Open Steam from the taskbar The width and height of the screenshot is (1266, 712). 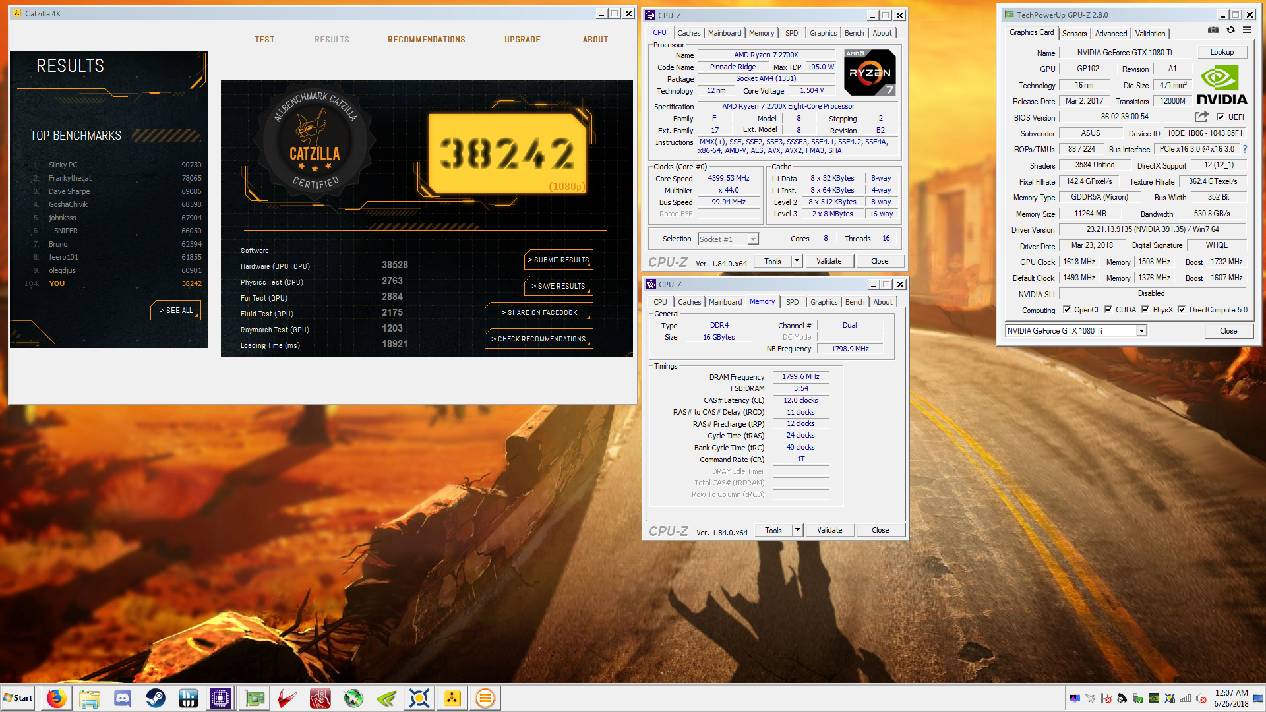click(156, 698)
